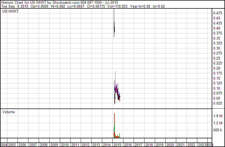Select the 0.025 price axis label
This screenshot has height=147, width=225.
[217, 103]
